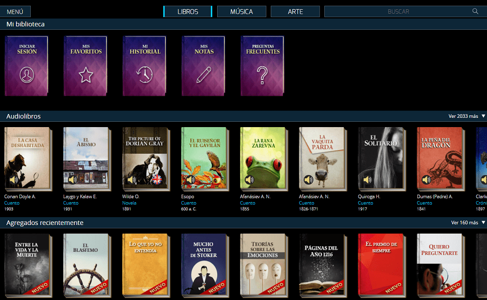
Task: Switch to the LIBROS tab
Action: 187,12
